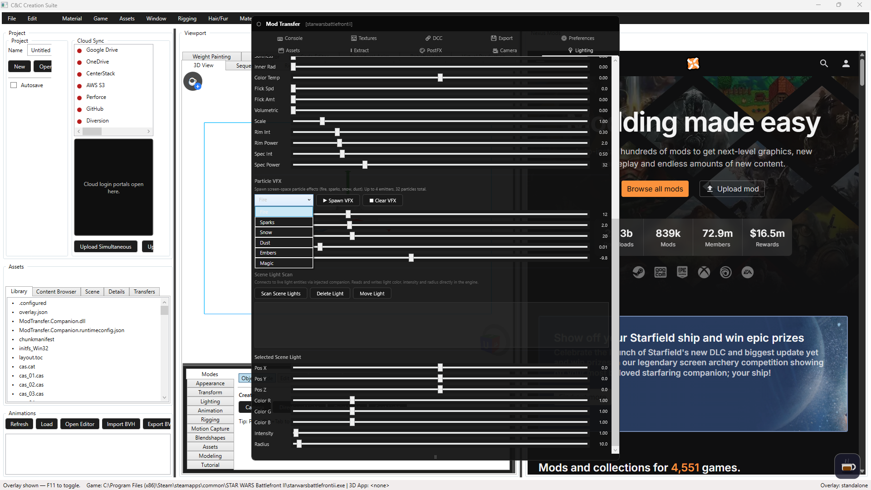Select the Sparks particle effect option
Viewport: 871px width, 490px height.
pyautogui.click(x=284, y=222)
